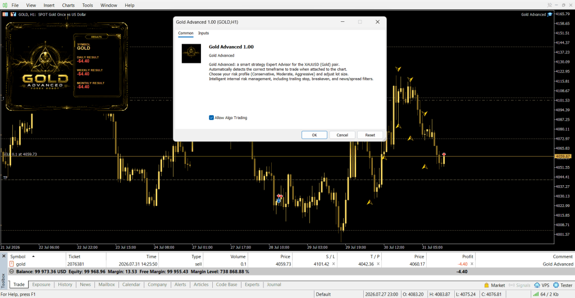Click the current price label 4059.67 on scale
575x298 pixels.
pos(563,156)
